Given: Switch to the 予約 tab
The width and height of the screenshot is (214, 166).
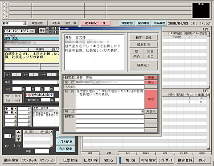Looking at the screenshot, I should [128, 153].
